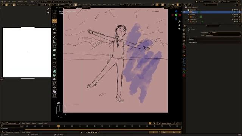Choose the Loop Cut tool
Viewport: 242px width, 136px height.
coord(54,63)
